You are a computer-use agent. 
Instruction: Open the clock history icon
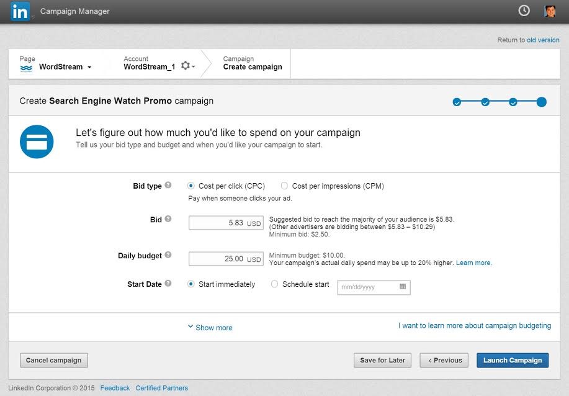point(524,11)
